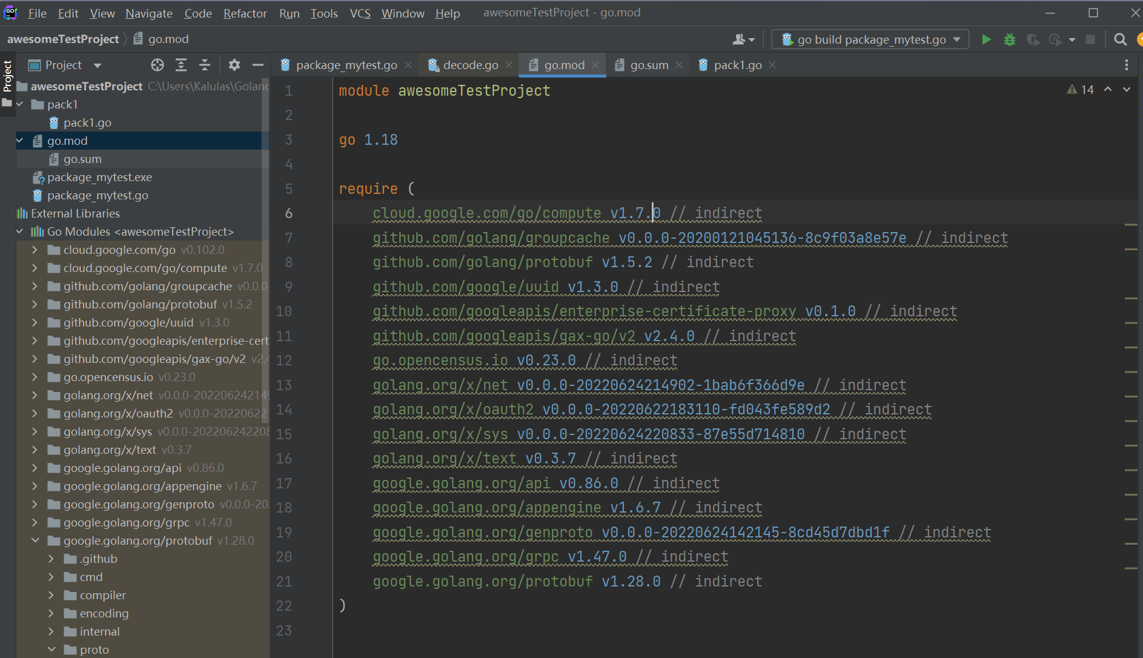This screenshot has height=658, width=1143.
Task: Click the Stop square icon
Action: tap(1090, 39)
